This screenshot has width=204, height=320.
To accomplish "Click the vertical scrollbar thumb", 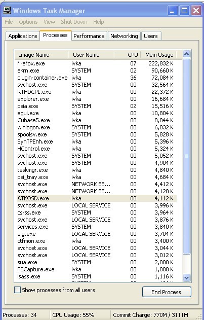I will click(186, 156).
